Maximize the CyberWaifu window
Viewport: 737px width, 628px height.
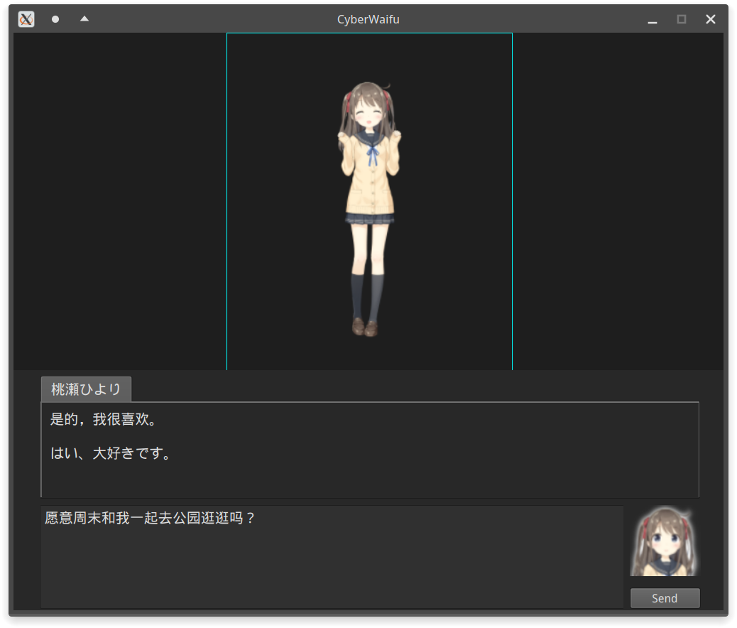(x=682, y=19)
